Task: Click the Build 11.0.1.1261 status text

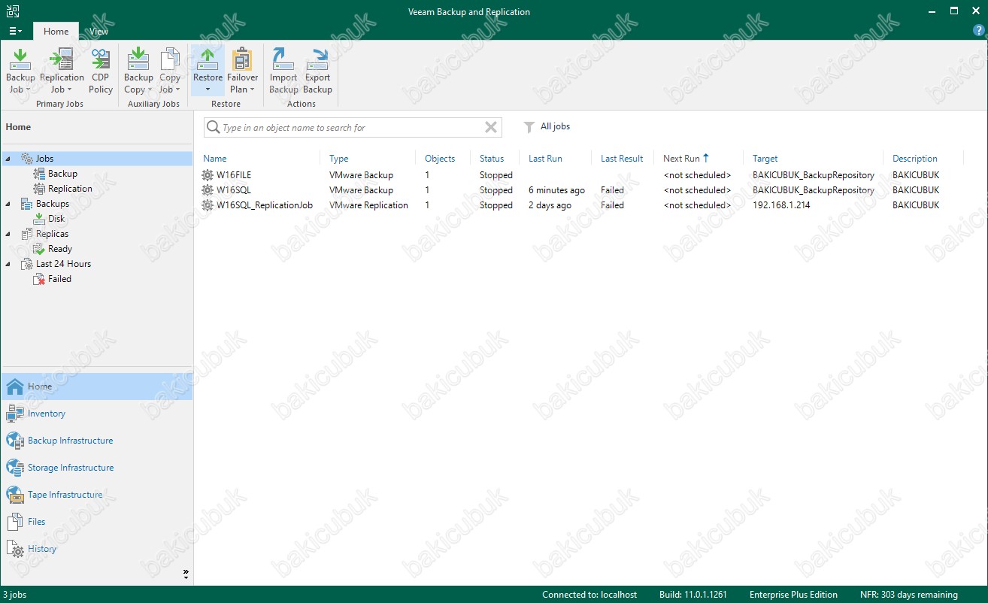Action: [x=693, y=595]
